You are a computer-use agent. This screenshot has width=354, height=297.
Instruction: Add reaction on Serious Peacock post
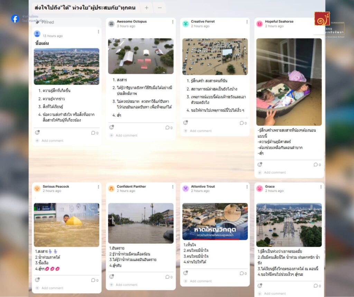click(x=37, y=280)
